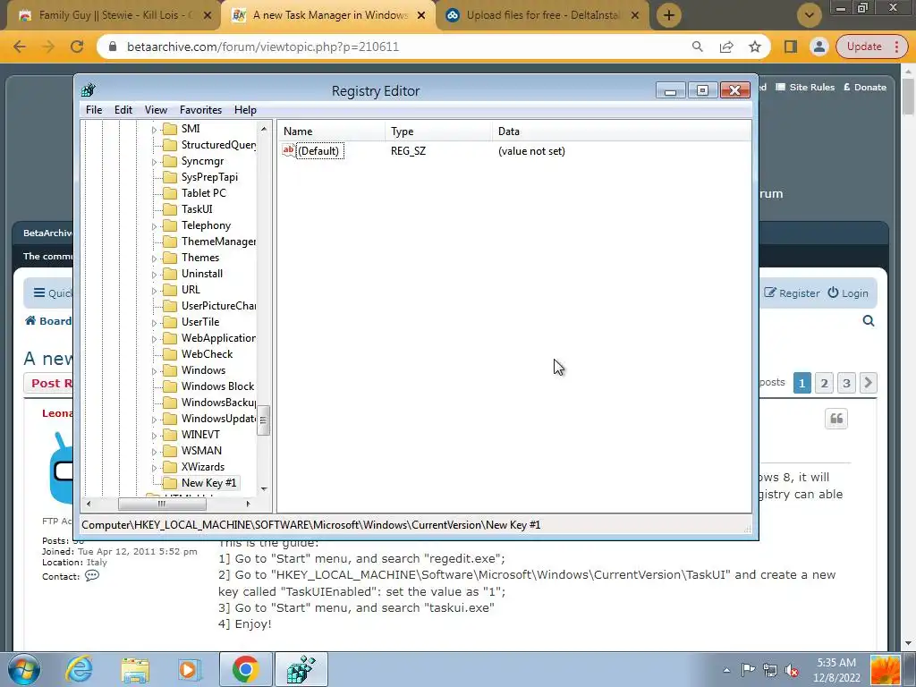Select the SMI folder icon in tree
This screenshot has height=687, width=916.
click(170, 129)
